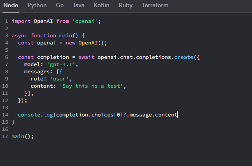Image resolution: width=252 pixels, height=166 pixels.
Task: Click the 'gpt-4.1' model string
Action: click(x=61, y=64)
